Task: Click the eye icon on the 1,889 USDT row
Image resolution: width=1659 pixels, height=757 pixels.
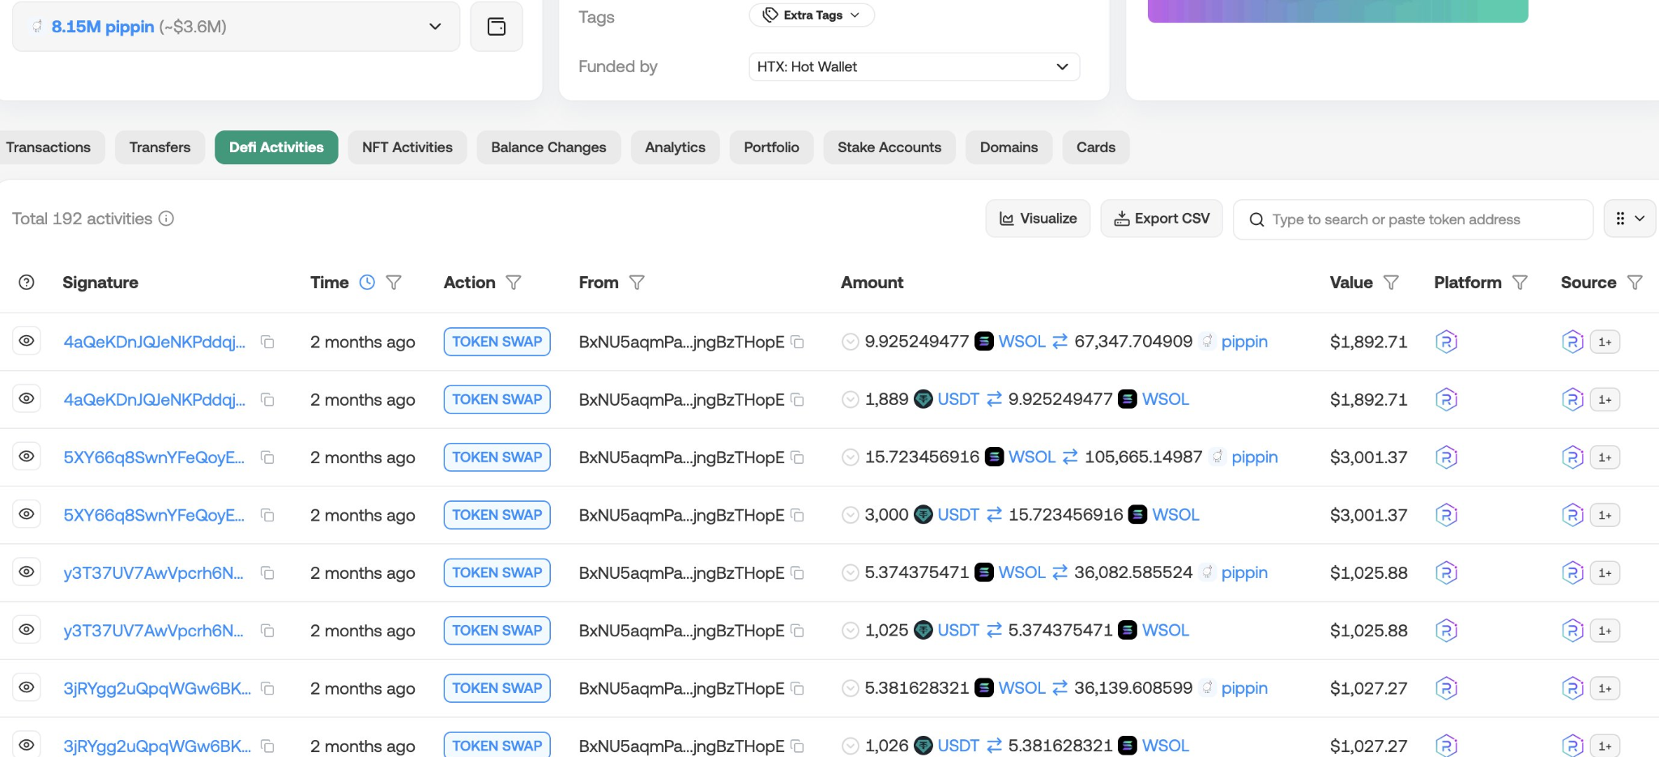Action: (27, 398)
